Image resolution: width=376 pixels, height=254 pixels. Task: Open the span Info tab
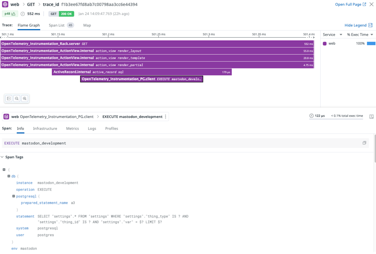pyautogui.click(x=20, y=129)
